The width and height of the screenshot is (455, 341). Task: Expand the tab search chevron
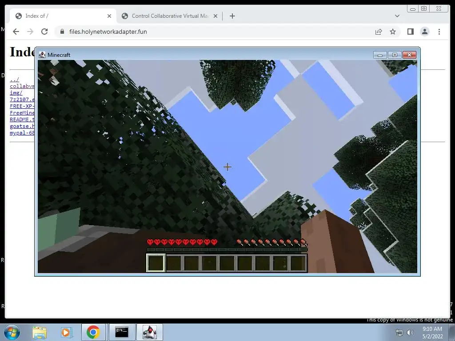tap(397, 16)
